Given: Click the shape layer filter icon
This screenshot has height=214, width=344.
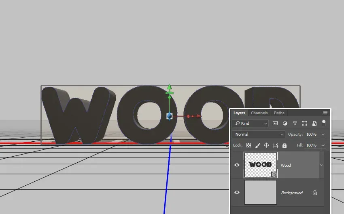Looking at the screenshot, I should pyautogui.click(x=304, y=124).
